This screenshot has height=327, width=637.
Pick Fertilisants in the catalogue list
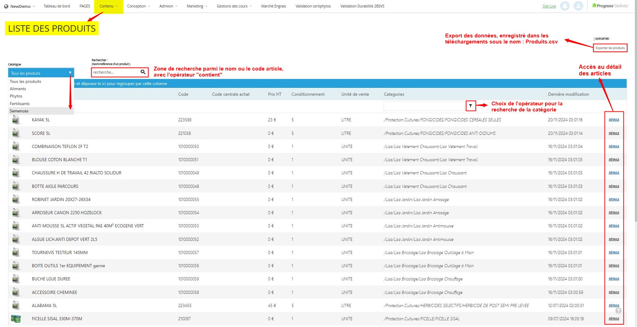pos(20,104)
